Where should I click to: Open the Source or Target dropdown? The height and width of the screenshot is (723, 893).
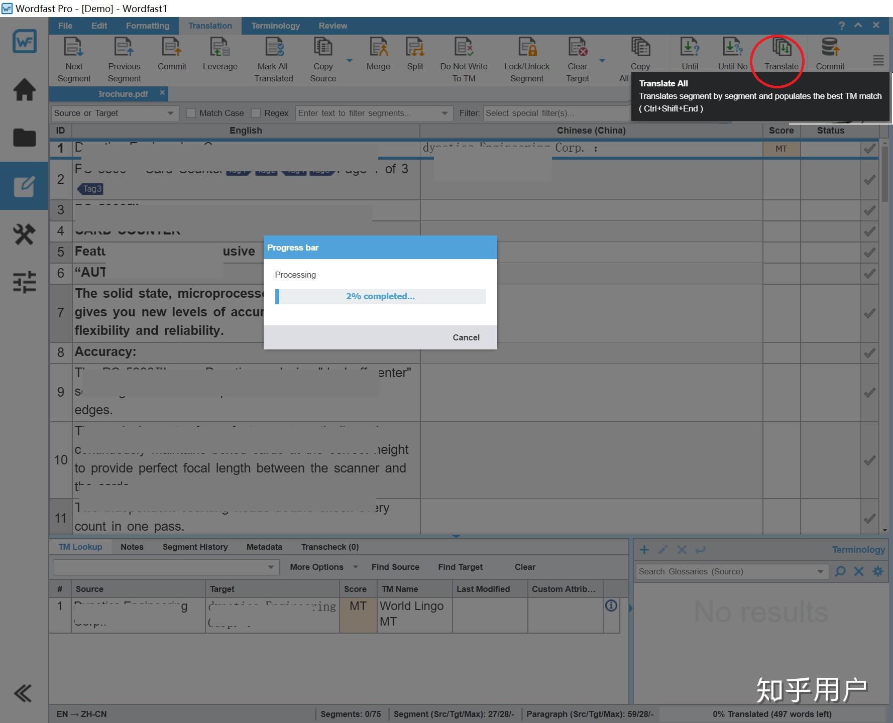tap(115, 113)
